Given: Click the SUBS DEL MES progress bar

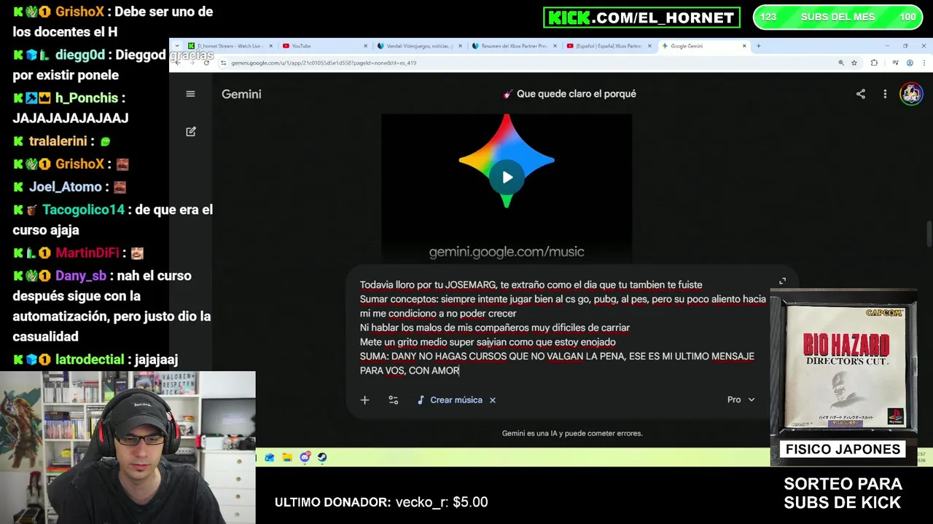Looking at the screenshot, I should (x=838, y=17).
